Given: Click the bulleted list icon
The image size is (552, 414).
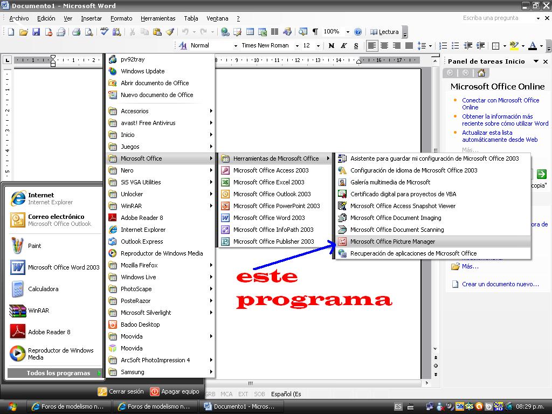Looking at the screenshot, I should coord(456,45).
